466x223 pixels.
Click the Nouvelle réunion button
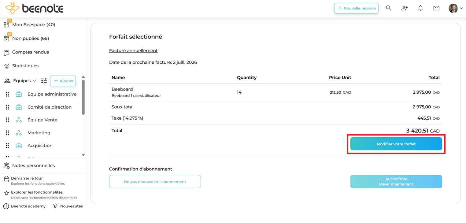(x=356, y=8)
